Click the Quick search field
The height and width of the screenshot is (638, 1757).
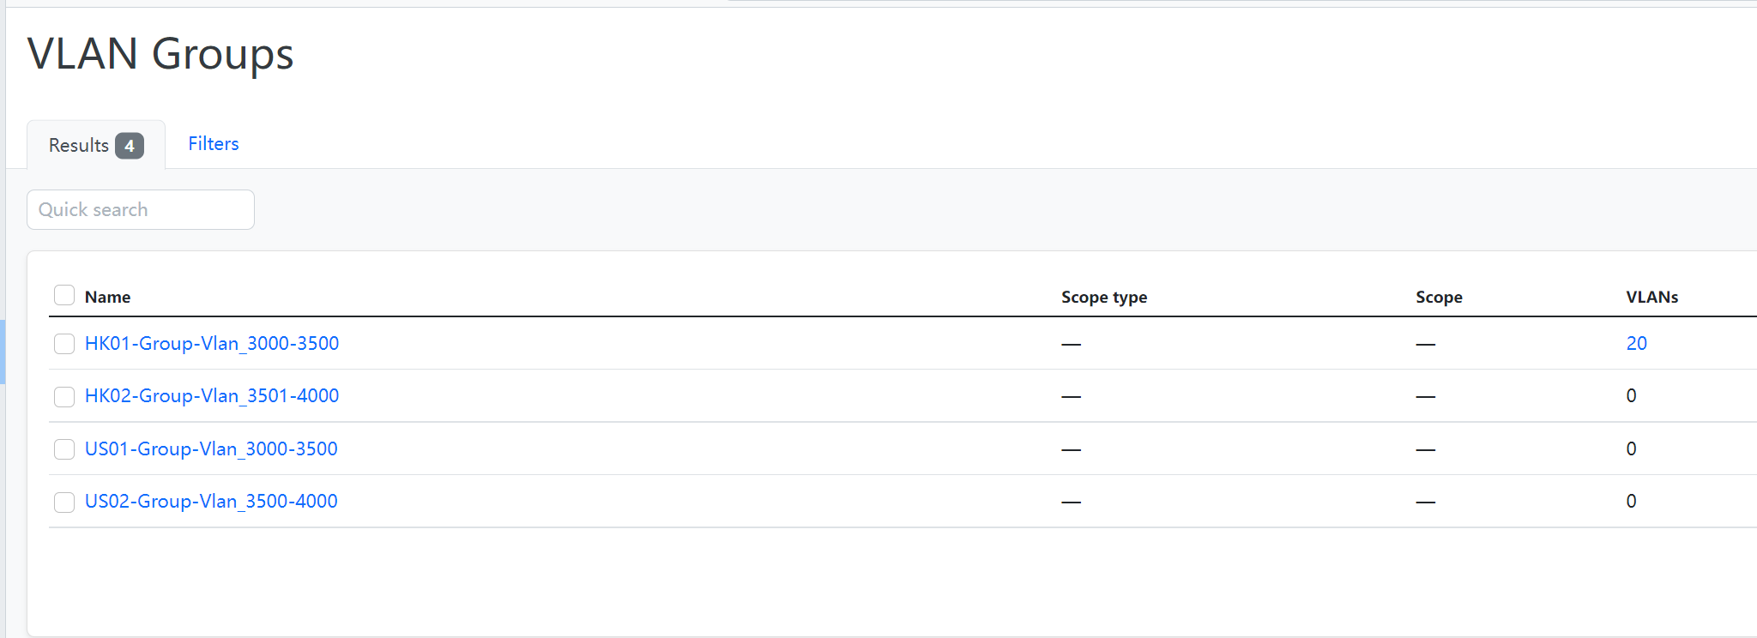click(x=141, y=210)
